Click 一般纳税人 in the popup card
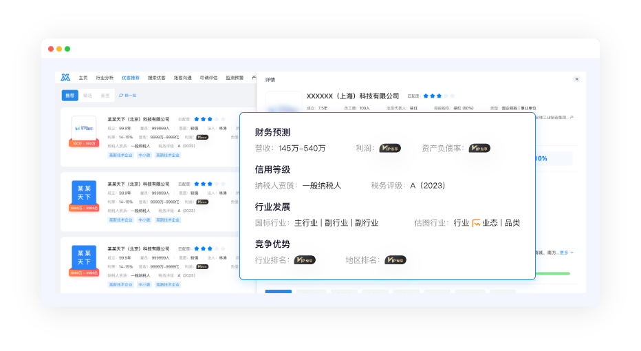641x351 pixels. 322,185
